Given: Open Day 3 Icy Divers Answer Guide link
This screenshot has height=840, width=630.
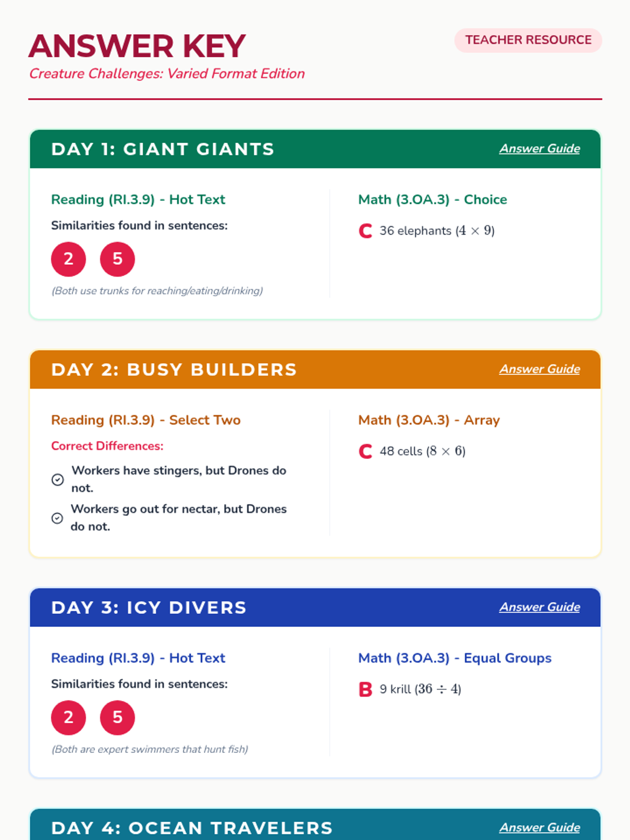Looking at the screenshot, I should coord(539,607).
